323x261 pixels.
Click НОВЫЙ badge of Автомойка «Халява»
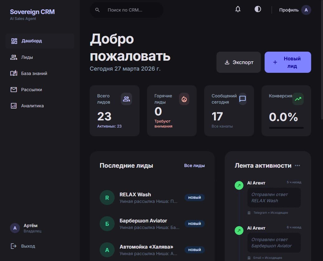(194, 250)
